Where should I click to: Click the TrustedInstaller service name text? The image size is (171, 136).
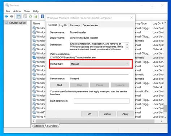tap(78, 32)
